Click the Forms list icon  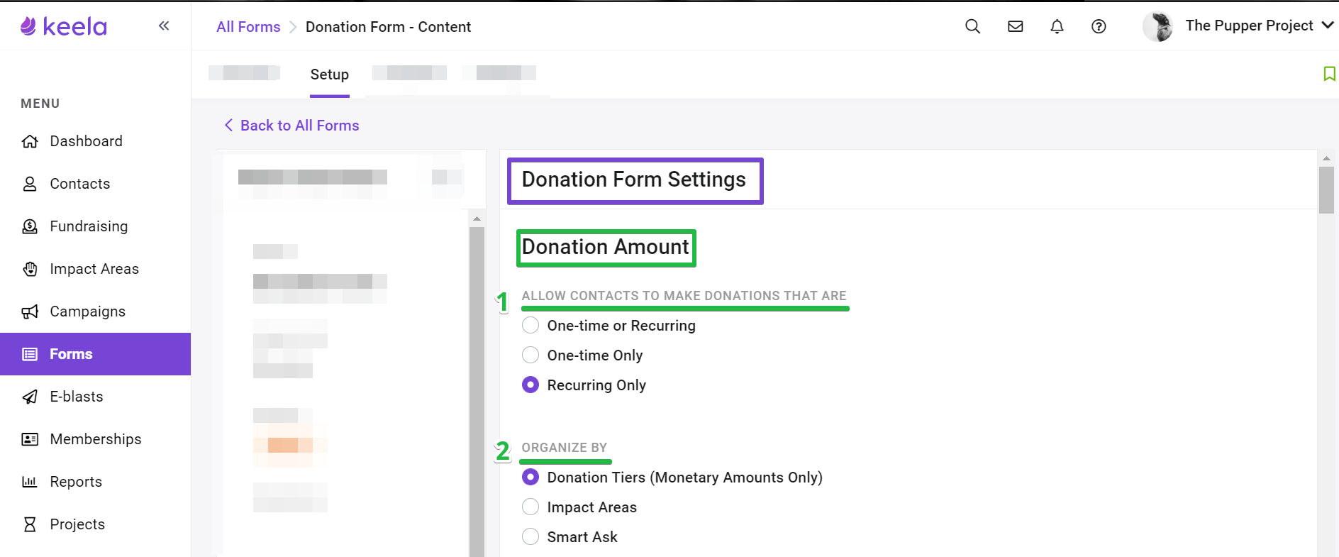[30, 354]
